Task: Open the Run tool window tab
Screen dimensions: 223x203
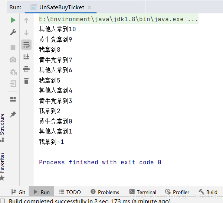Action: point(42,192)
